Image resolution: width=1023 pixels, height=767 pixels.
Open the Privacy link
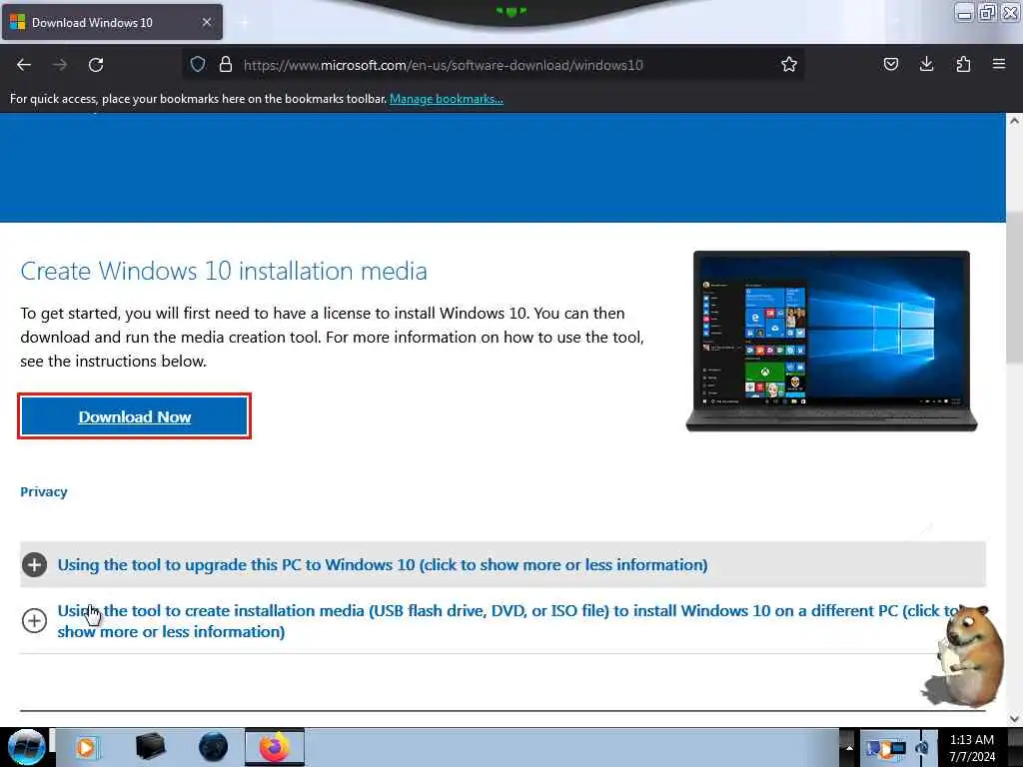coord(44,491)
